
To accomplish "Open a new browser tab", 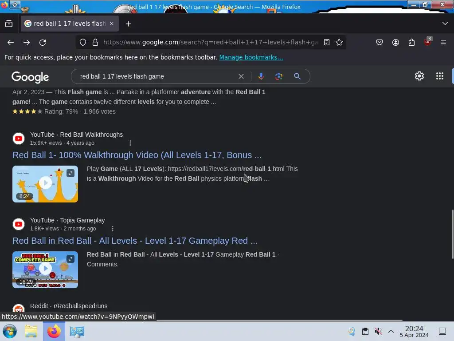I will click(x=128, y=24).
